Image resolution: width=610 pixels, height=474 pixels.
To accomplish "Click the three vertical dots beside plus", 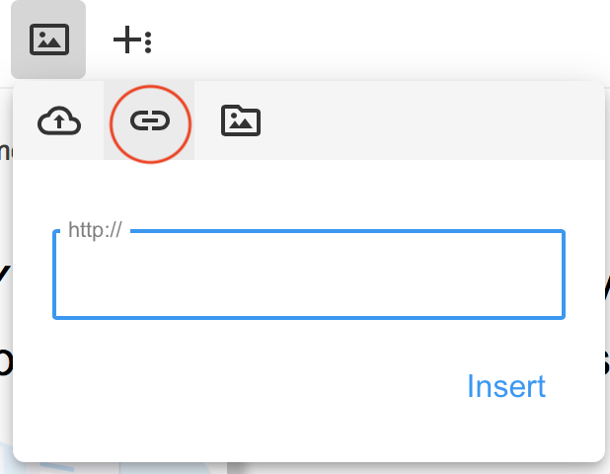I will click(x=148, y=42).
